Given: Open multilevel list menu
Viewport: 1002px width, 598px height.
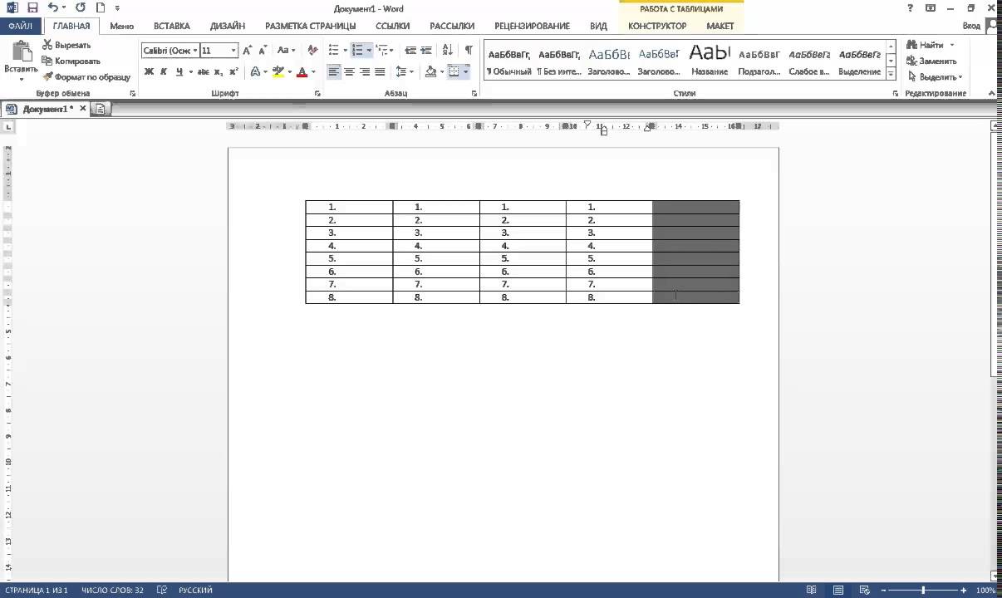Looking at the screenshot, I should coord(385,51).
